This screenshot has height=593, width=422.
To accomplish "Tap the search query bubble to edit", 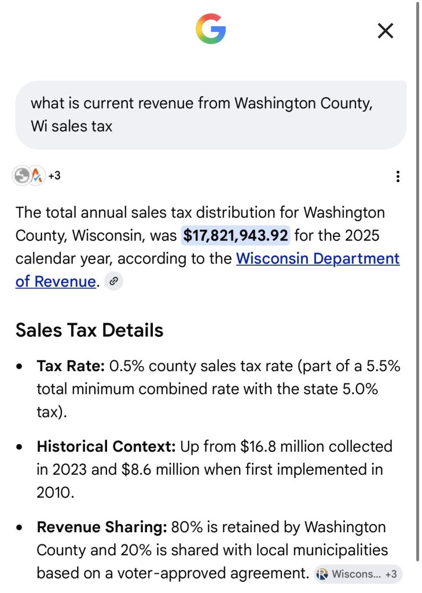I will tap(211, 115).
